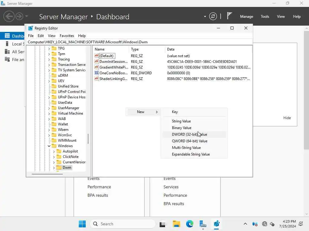Sort values by the Type column header
Image resolution: width=309 pixels, height=231 pixels.
(x=147, y=49)
